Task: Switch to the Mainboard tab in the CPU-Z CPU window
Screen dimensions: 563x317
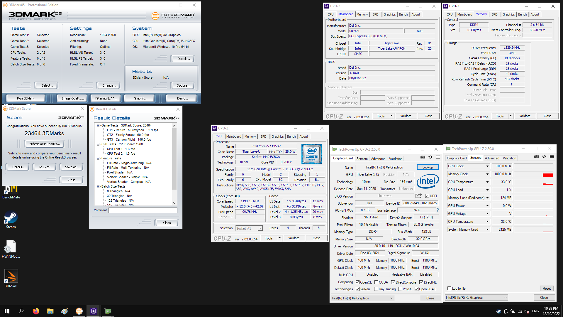Action: pos(233,136)
